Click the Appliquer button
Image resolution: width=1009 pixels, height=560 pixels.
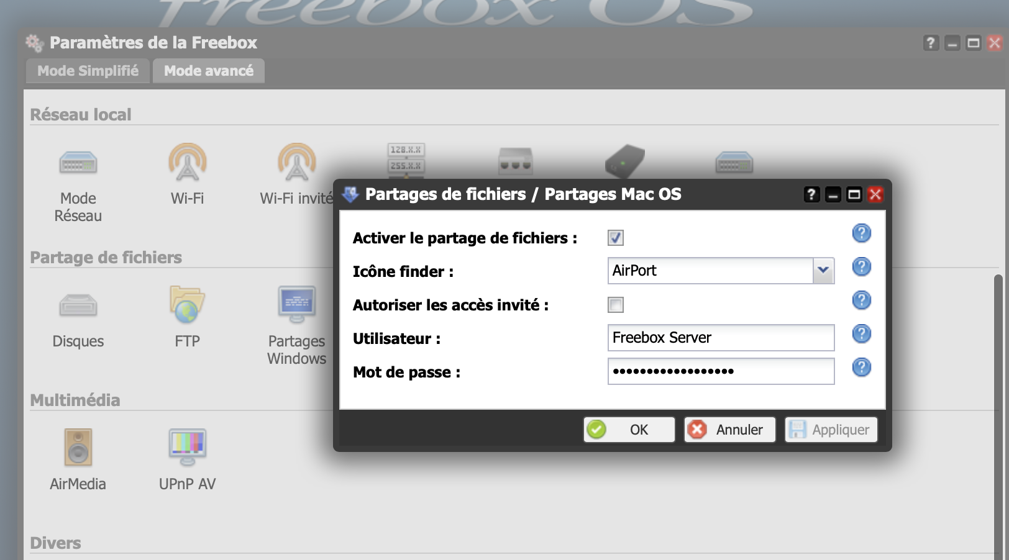(x=831, y=430)
